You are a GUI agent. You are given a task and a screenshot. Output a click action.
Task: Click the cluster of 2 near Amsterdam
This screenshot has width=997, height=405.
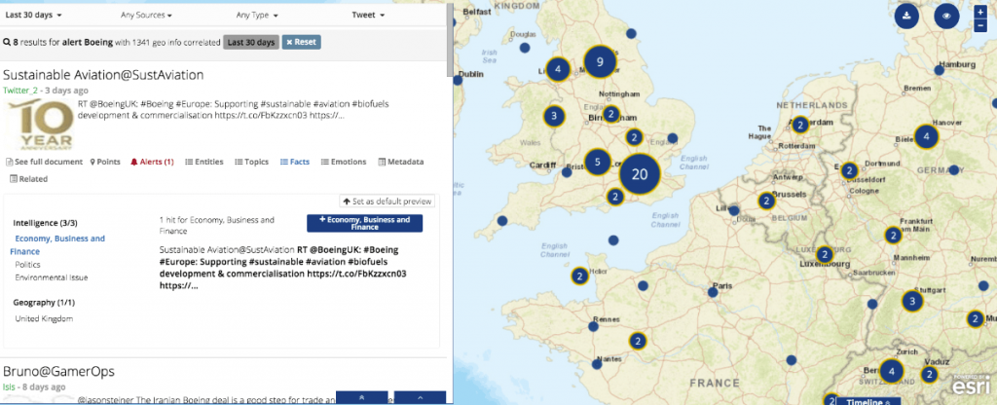(x=800, y=126)
